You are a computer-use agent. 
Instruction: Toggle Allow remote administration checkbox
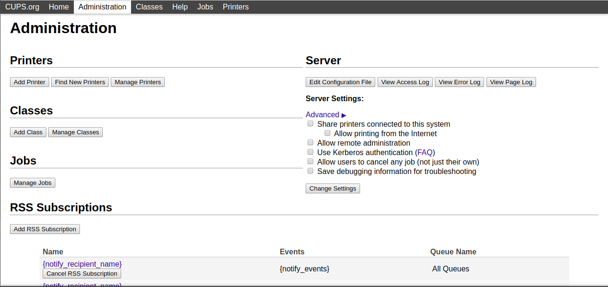pyautogui.click(x=310, y=143)
